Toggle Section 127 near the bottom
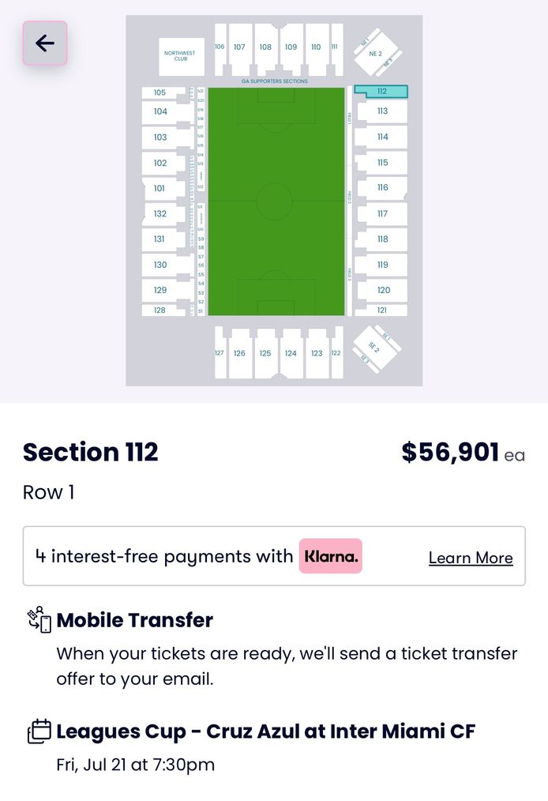 219,354
